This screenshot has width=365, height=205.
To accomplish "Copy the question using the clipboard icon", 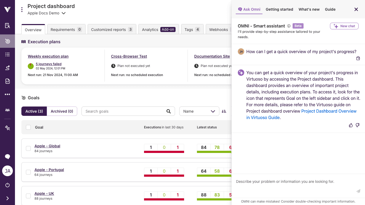I will pyautogui.click(x=358, y=58).
